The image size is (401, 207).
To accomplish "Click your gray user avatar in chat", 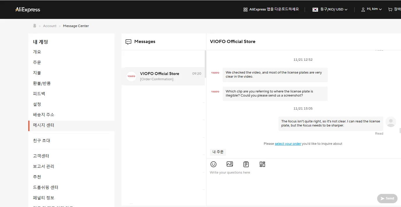I will [x=391, y=122].
